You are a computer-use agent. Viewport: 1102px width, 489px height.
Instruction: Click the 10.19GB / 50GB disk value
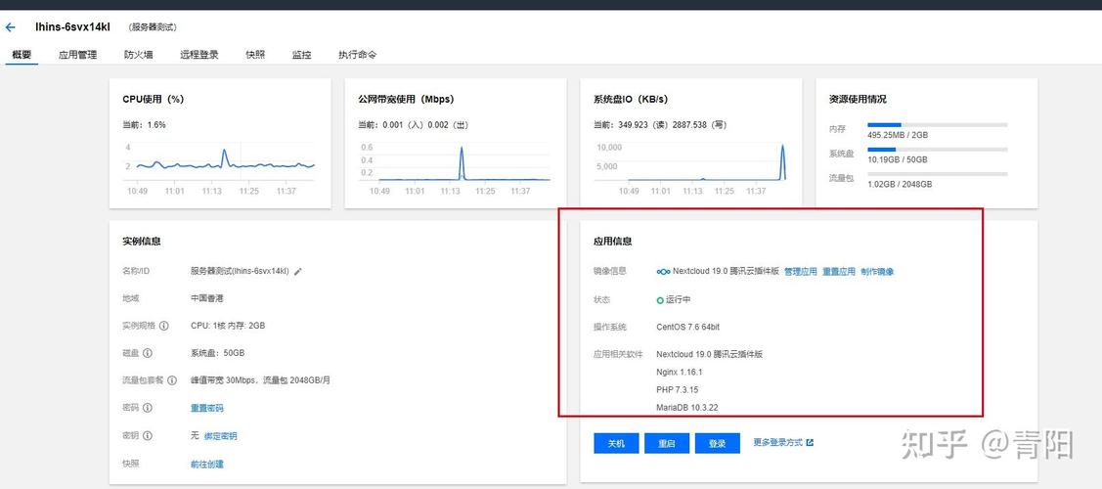coord(898,159)
